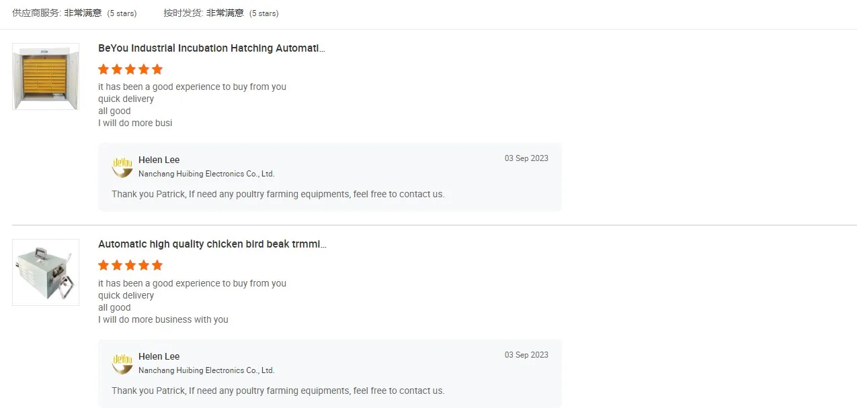Screen dimensions: 857x416
Task: Click the 供应商服务 rating label
Action: click(36, 13)
